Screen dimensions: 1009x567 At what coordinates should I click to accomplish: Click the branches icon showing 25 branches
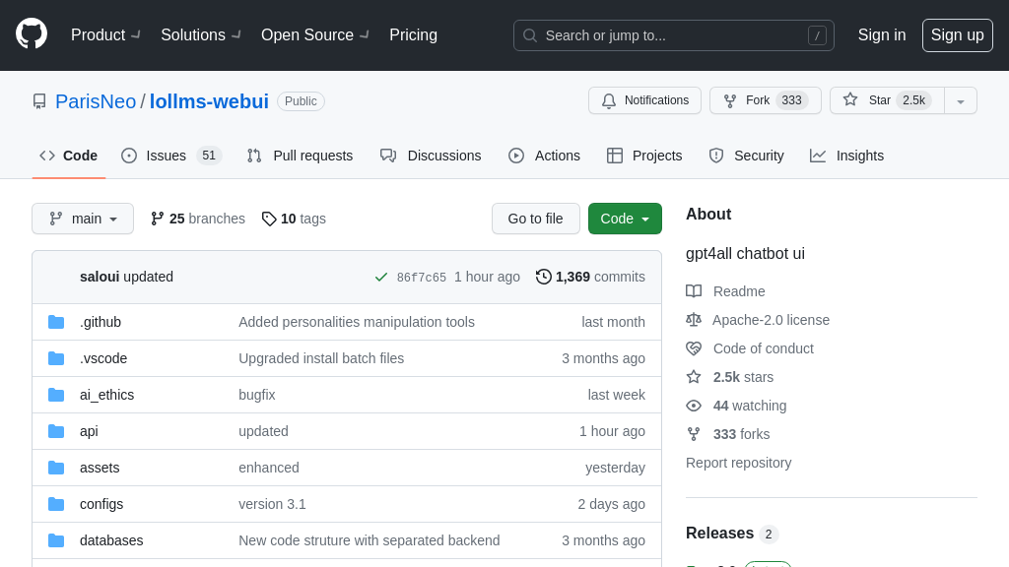tap(158, 219)
